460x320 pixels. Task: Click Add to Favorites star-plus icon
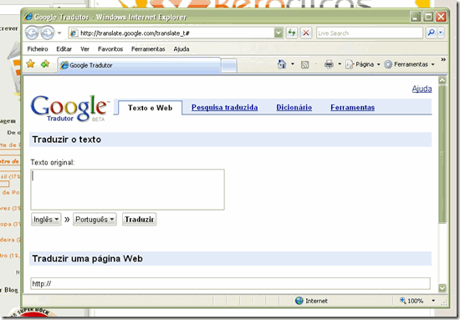(x=45, y=63)
